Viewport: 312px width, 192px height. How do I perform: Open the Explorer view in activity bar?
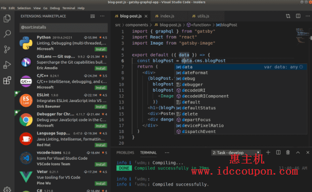pos(7,18)
